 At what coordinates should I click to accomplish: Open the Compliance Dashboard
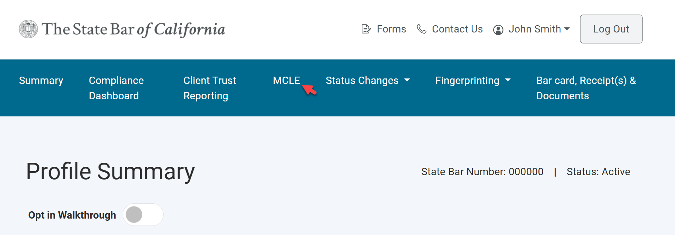tap(116, 88)
